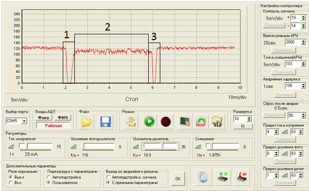The height and width of the screenshot is (191, 309).
Task: Switch to manual mode via hand icon
Action: click(x=131, y=122)
